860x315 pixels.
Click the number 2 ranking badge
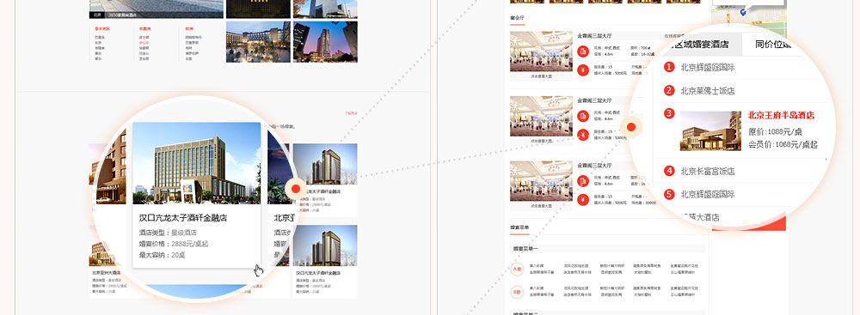[668, 90]
